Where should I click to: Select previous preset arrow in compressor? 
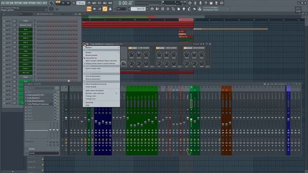pyautogui.click(x=201, y=44)
